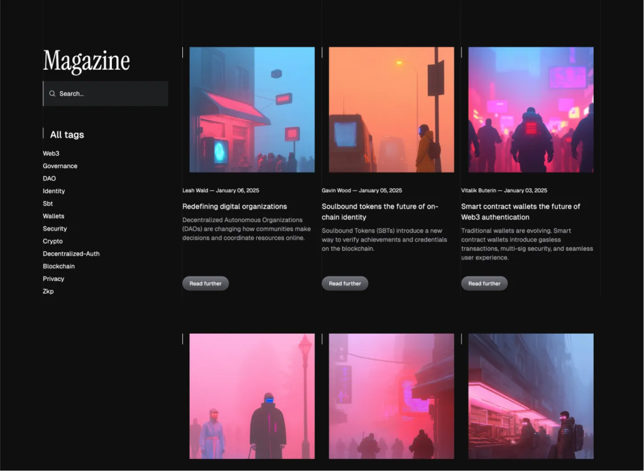The image size is (644, 471).
Task: Filter articles by Sbt tag
Action: point(48,204)
